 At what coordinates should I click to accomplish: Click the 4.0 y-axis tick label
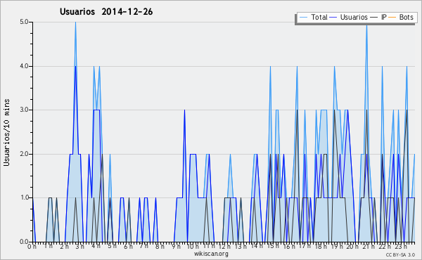point(24,66)
